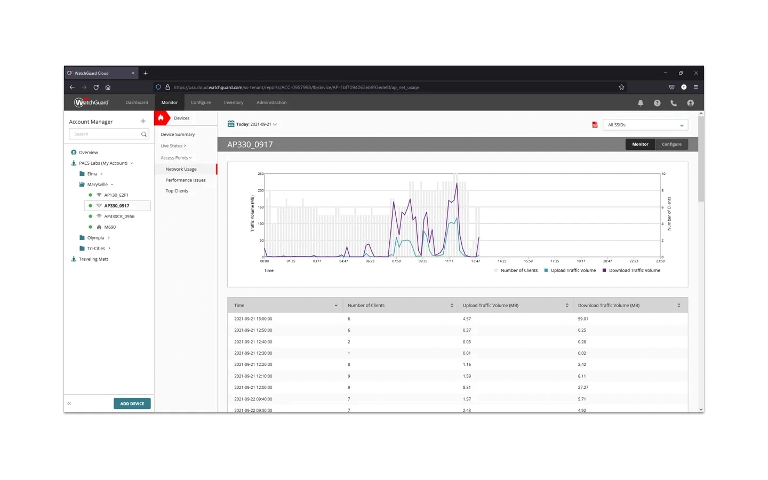Click the browser home icon
Viewport: 768px width, 480px height.
coord(108,87)
